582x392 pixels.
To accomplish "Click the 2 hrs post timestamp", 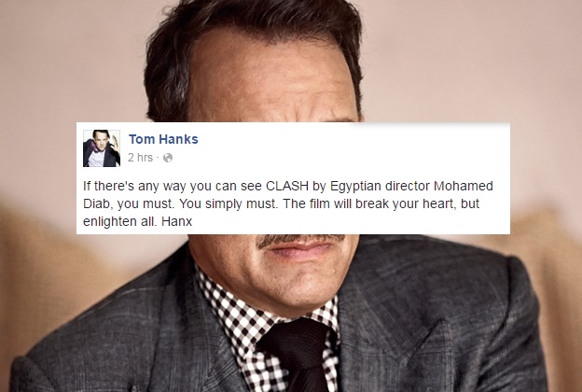I will pyautogui.click(x=140, y=158).
